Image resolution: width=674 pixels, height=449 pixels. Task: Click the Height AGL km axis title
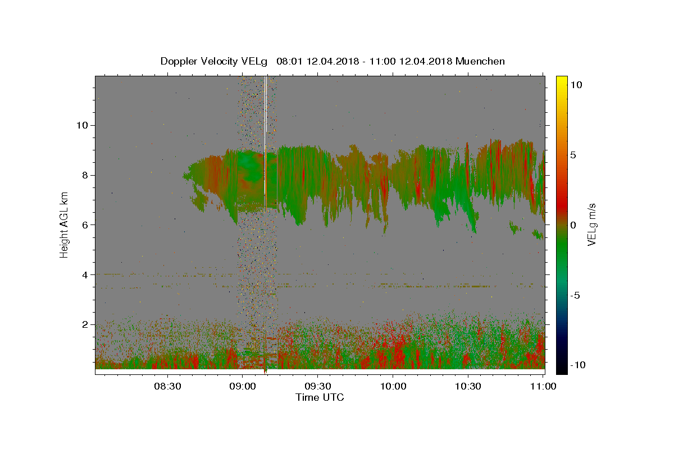[64, 224]
